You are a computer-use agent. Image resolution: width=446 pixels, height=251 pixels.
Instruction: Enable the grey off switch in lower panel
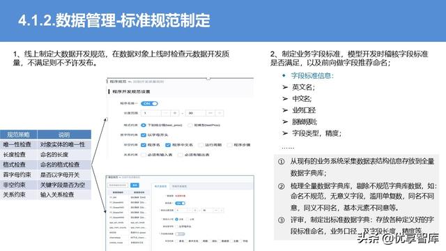(x=180, y=234)
